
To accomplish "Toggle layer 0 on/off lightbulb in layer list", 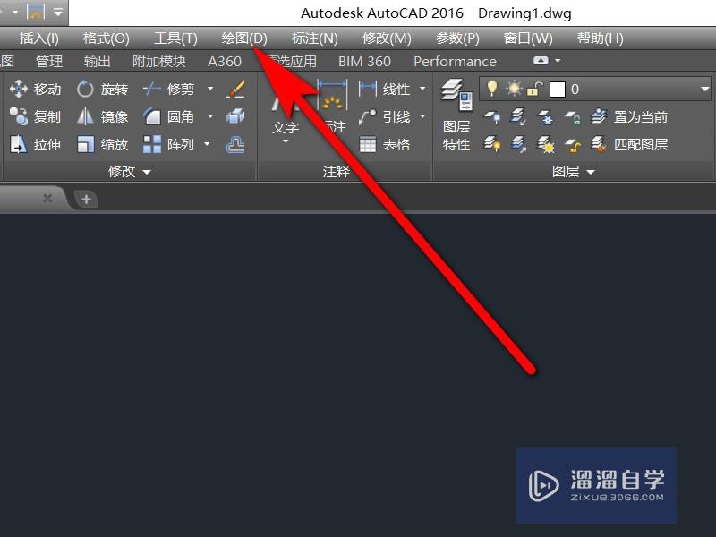I will (491, 89).
